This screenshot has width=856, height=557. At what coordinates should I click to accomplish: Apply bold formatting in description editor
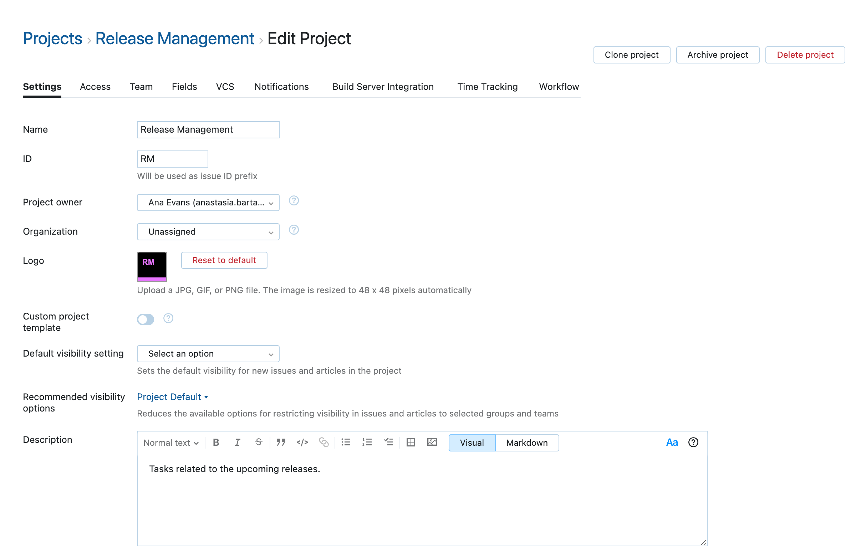216,443
